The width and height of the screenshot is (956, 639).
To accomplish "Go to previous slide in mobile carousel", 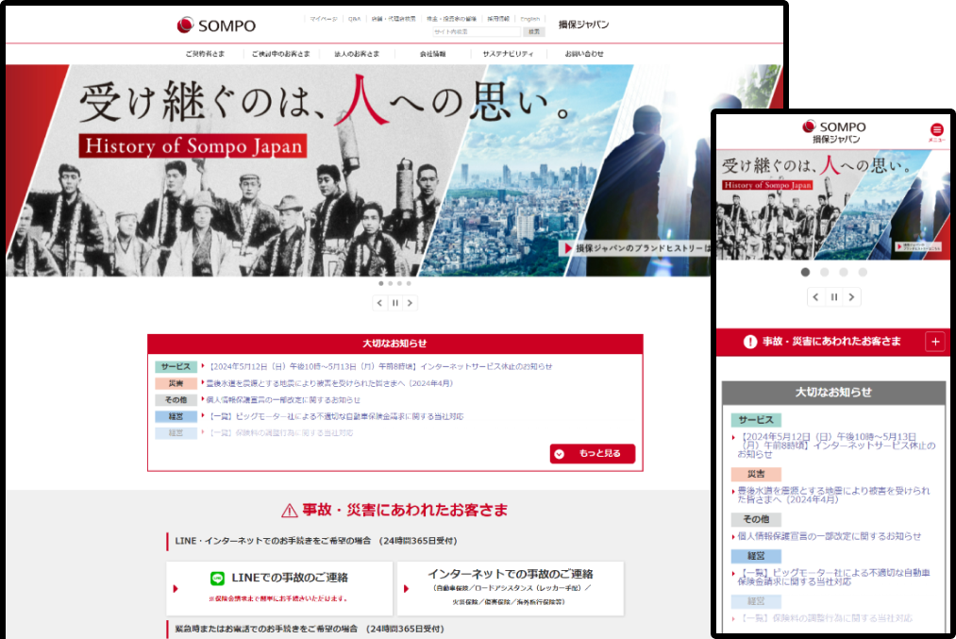I will (x=815, y=297).
